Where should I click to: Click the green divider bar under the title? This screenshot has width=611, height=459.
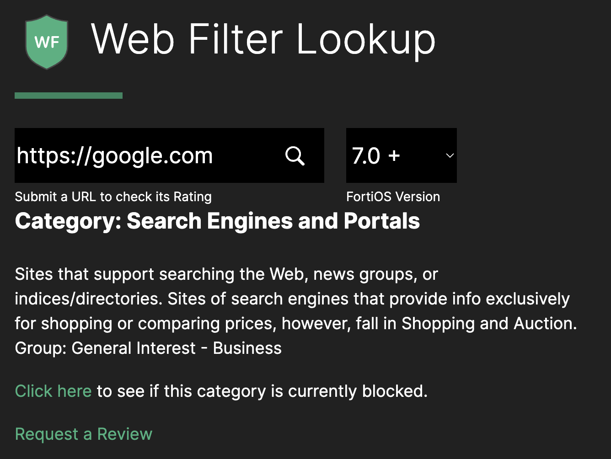click(x=68, y=95)
